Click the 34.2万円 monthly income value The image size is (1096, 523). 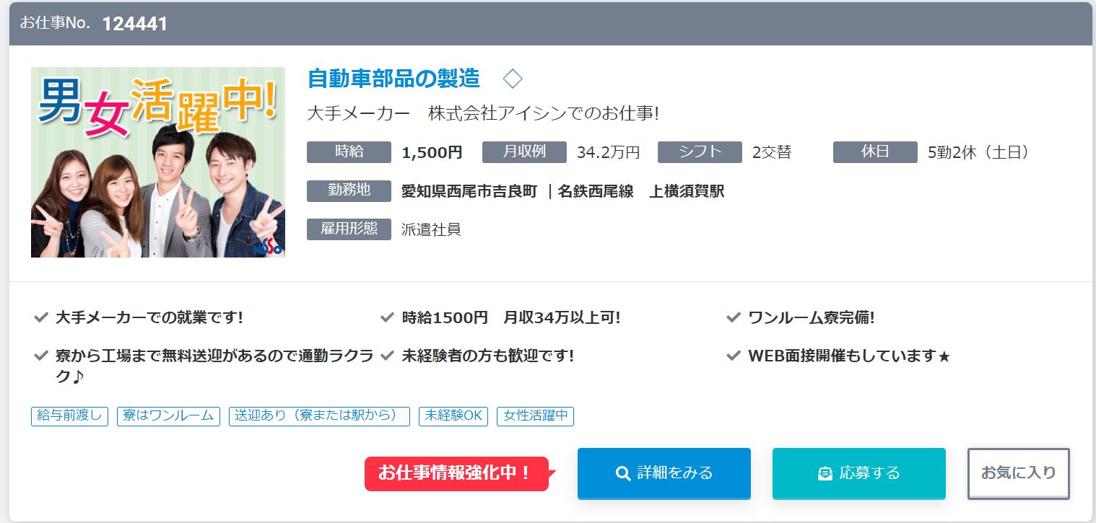click(x=608, y=153)
